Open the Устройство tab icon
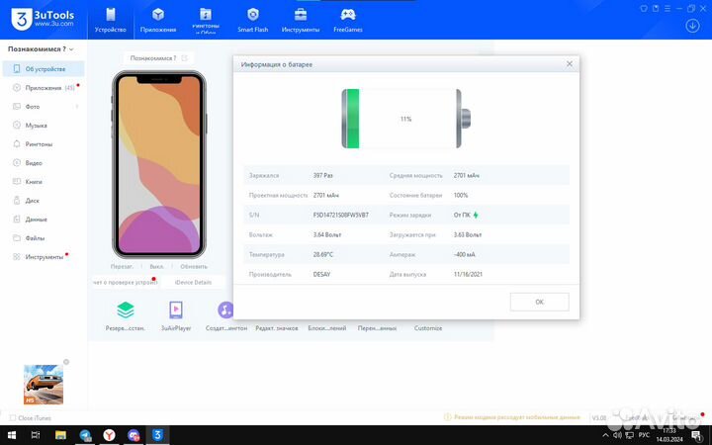 (111, 15)
